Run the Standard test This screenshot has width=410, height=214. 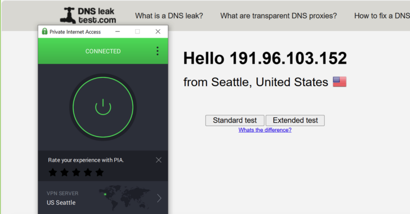pyautogui.click(x=235, y=120)
